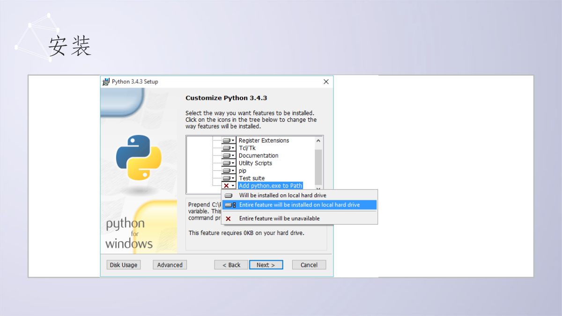Open the Register Extensions feature dropdown icon
562x316 pixels.
pos(229,140)
